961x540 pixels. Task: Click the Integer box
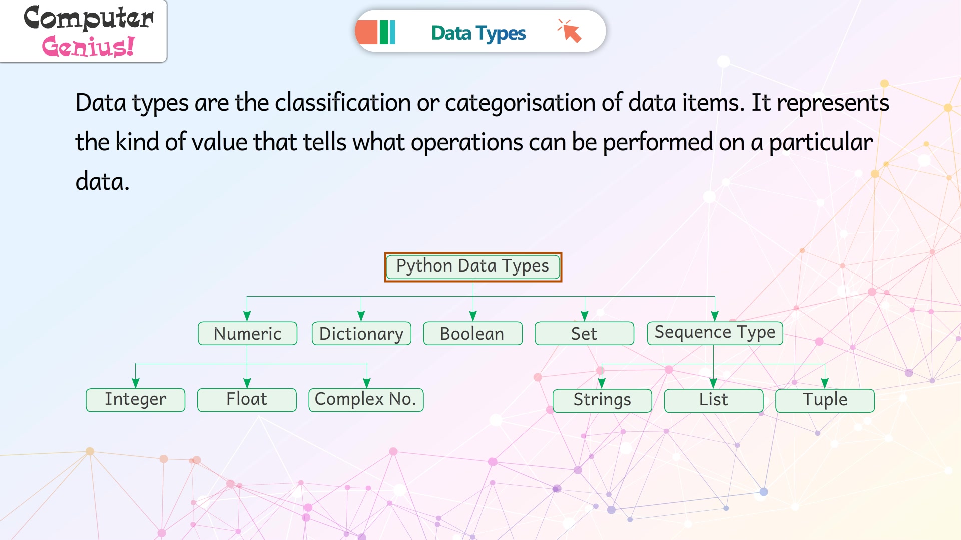point(135,400)
